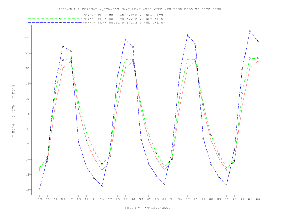
Task: Click x-axis forecast hour label 39
Action: click(141, 199)
